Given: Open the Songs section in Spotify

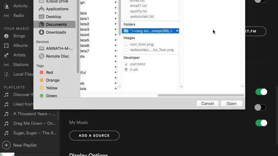Looking at the screenshot, I should click(19, 36).
